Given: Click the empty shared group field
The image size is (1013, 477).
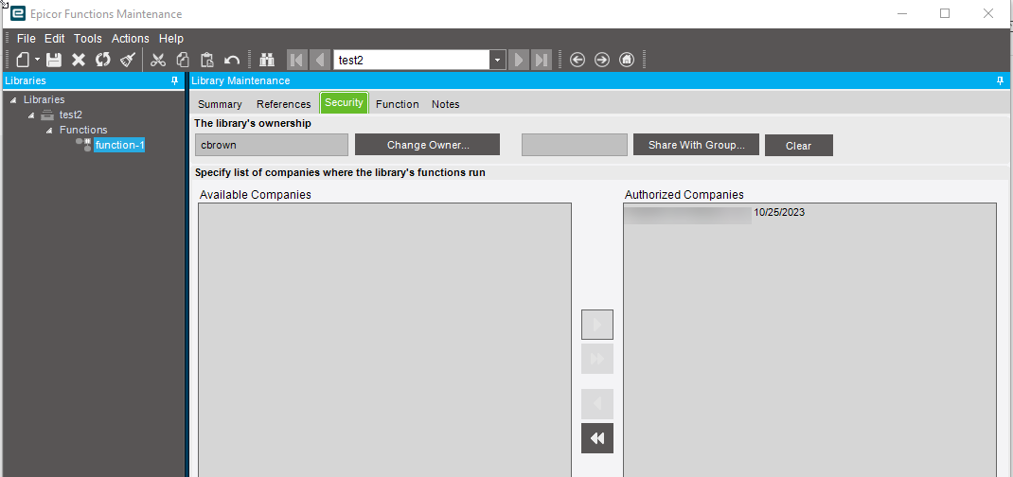Looking at the screenshot, I should [x=575, y=145].
